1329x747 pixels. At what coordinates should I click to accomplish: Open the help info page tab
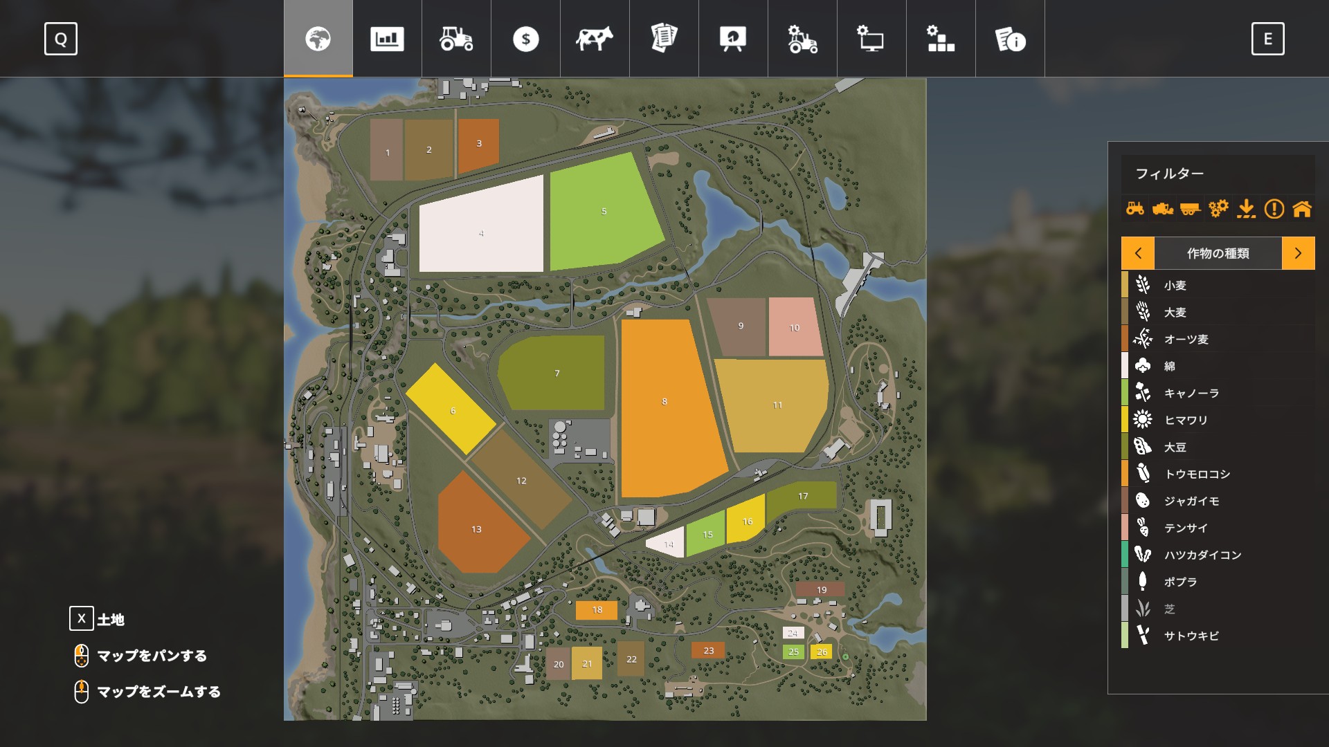[1010, 39]
